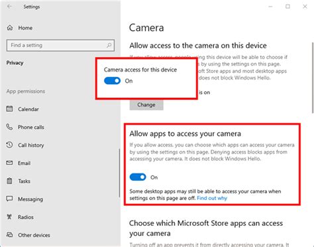314x247 pixels.
Task: Select the Calendar icon
Action: [x=9, y=109]
